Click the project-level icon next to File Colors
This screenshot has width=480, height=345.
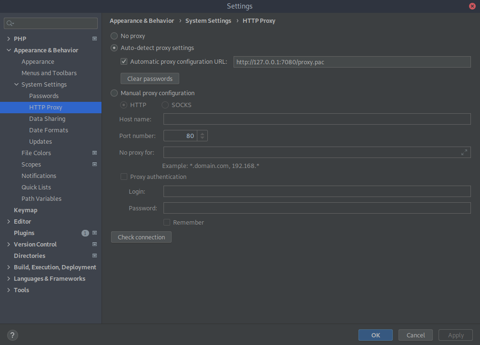[94, 153]
